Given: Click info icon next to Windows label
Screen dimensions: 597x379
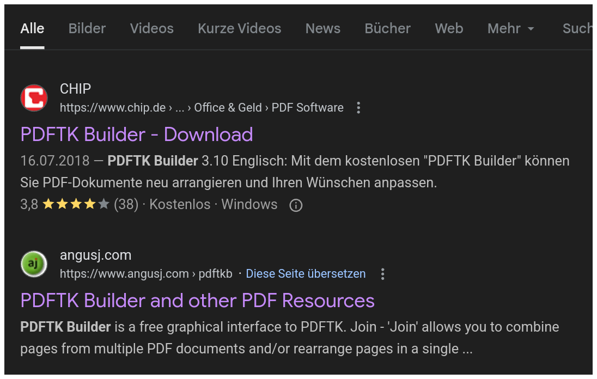Looking at the screenshot, I should click(296, 205).
